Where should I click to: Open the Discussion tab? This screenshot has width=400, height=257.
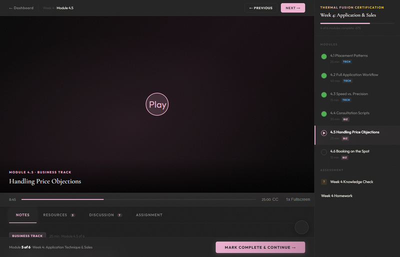(x=105, y=215)
